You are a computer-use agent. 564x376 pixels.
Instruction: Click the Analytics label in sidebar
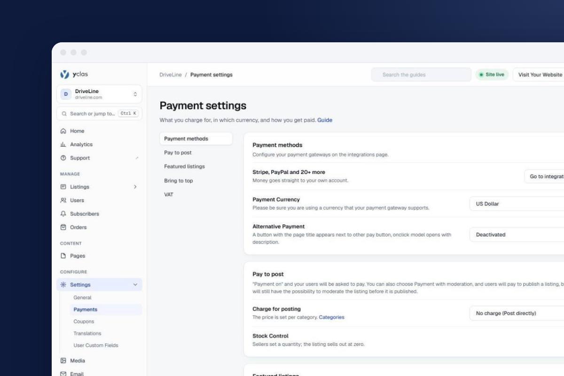81,144
